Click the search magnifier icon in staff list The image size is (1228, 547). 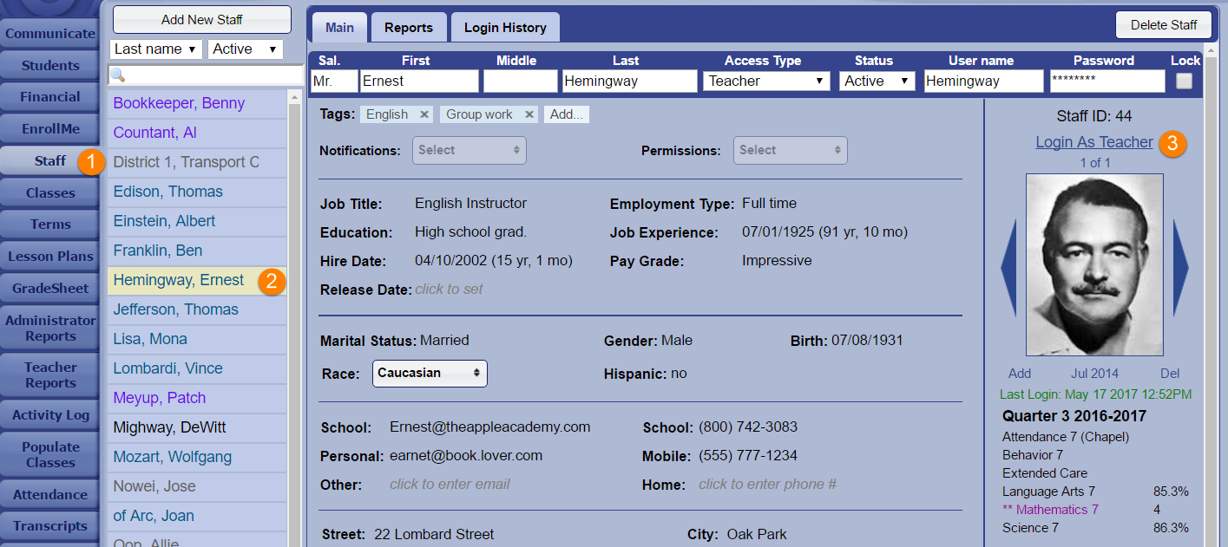coord(119,75)
